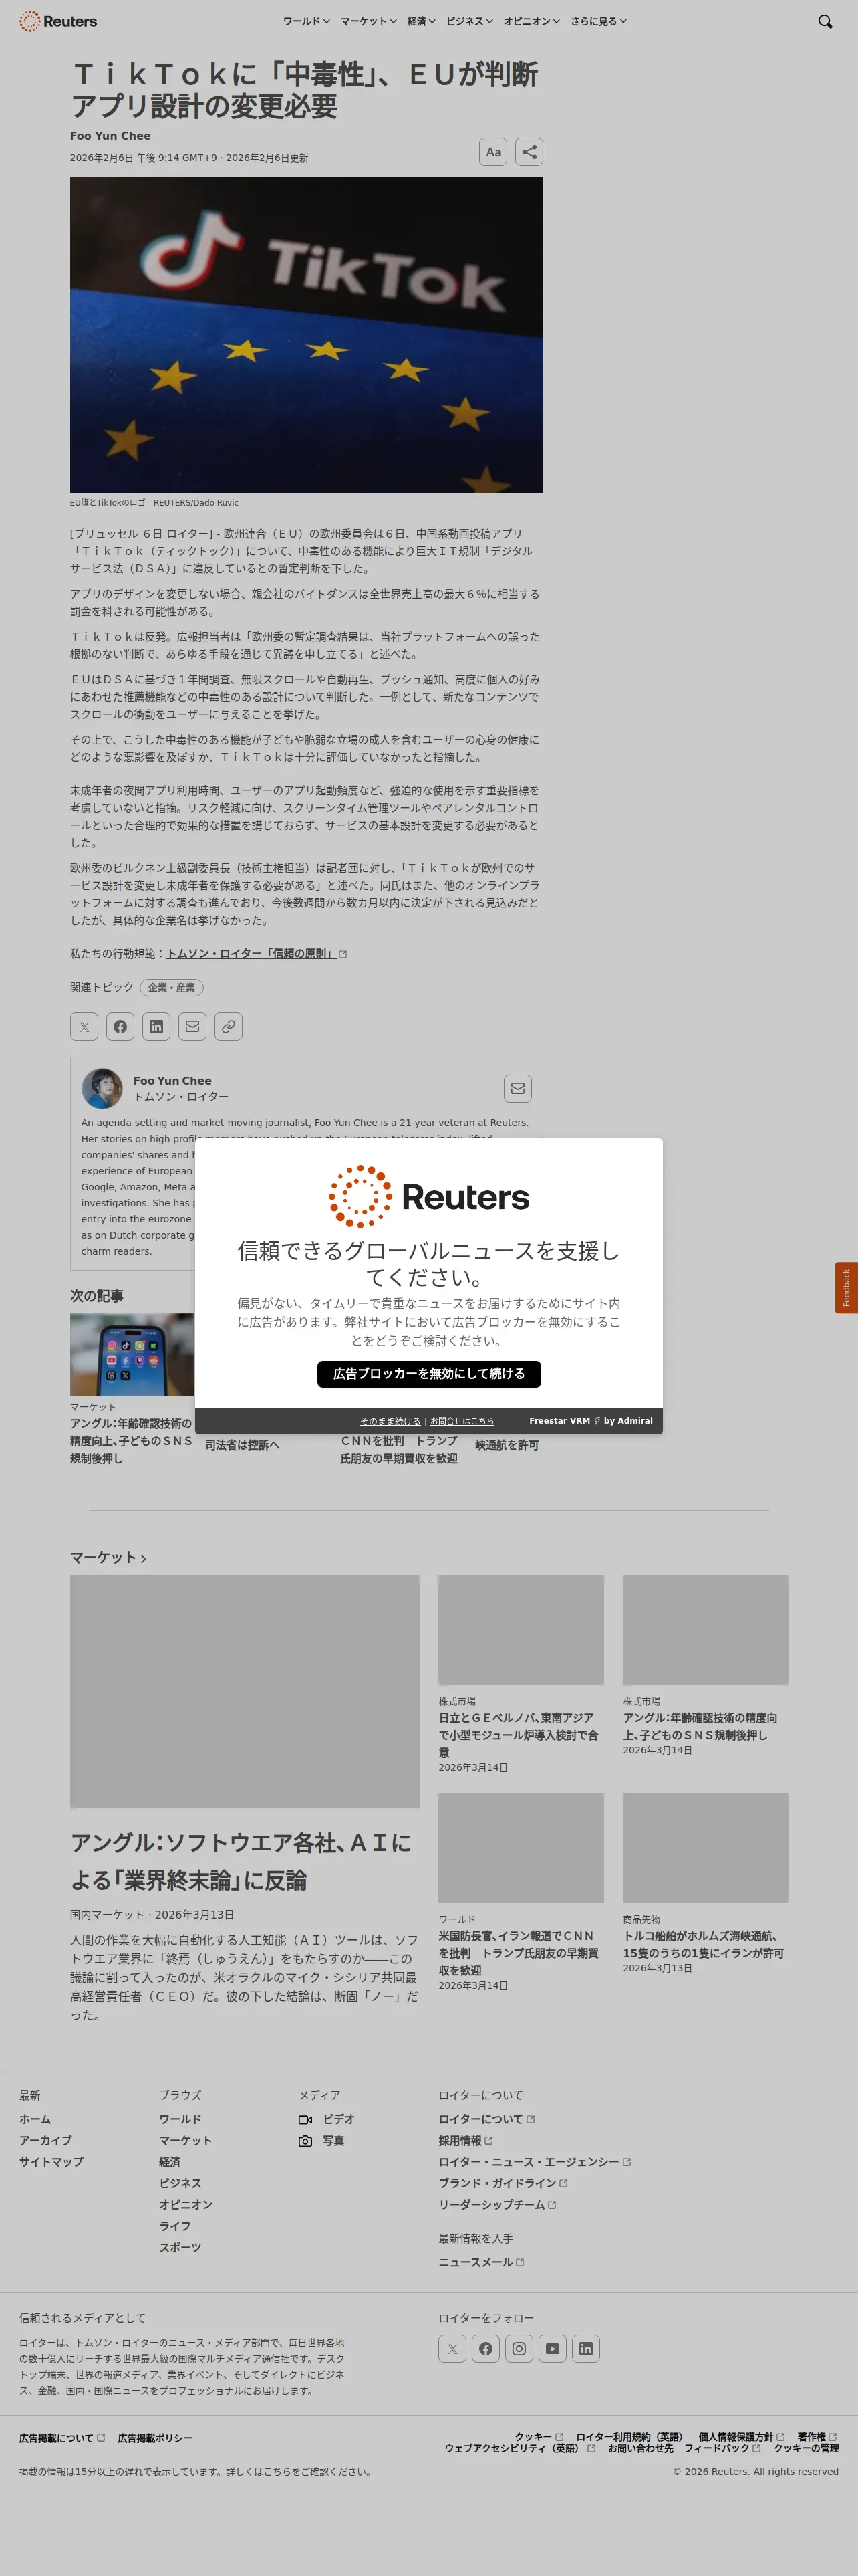Share article via LinkedIn icon under article
The width and height of the screenshot is (858, 2576).
pyautogui.click(x=157, y=1026)
